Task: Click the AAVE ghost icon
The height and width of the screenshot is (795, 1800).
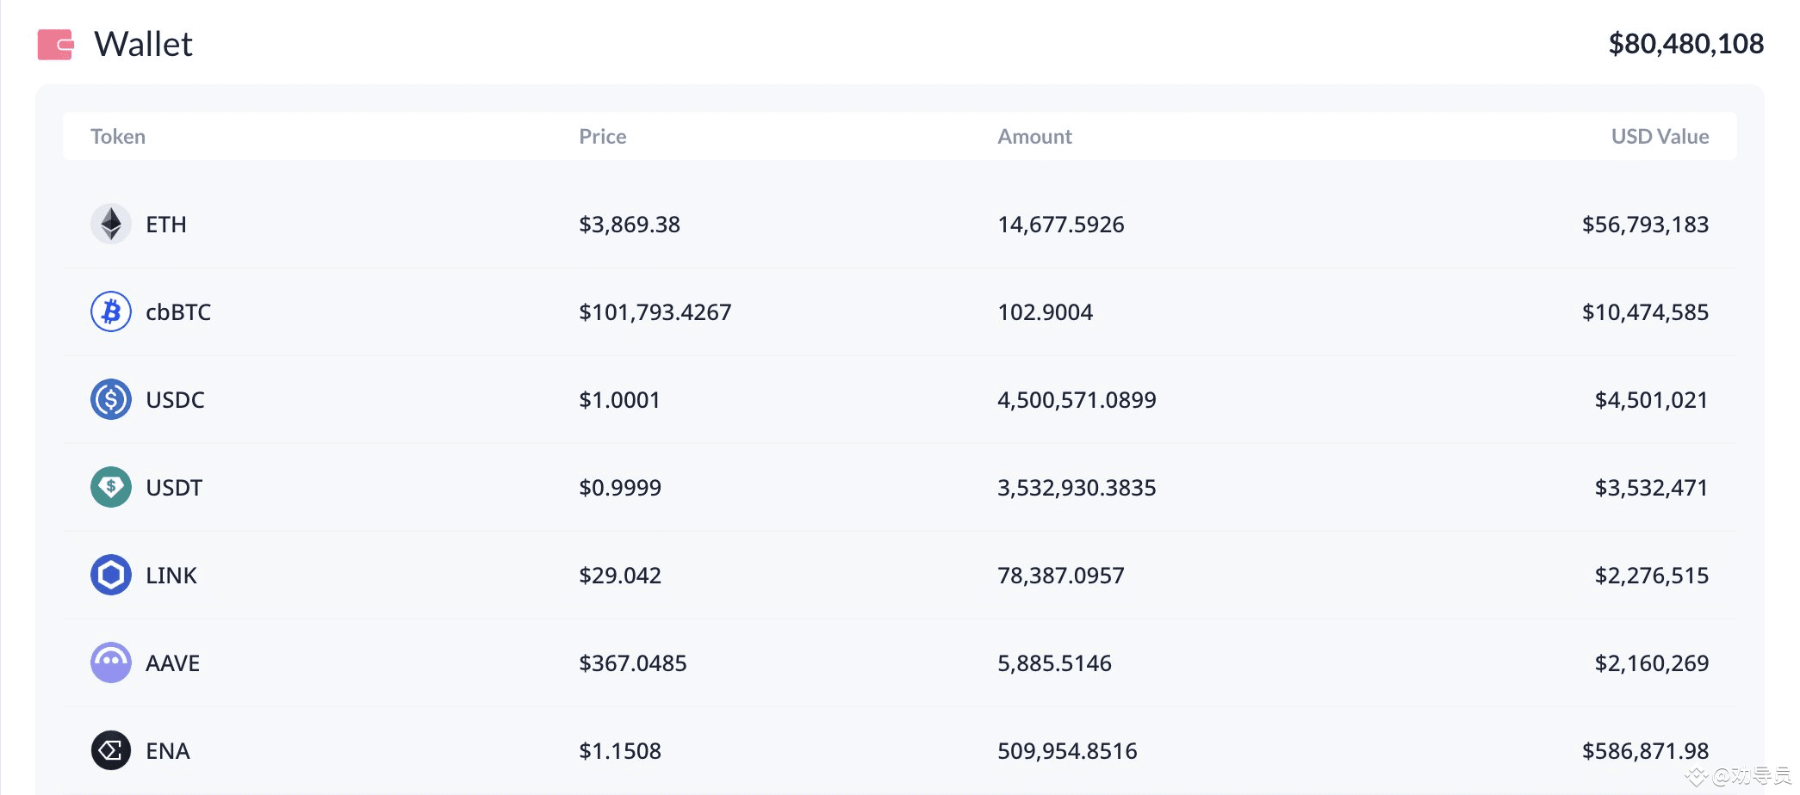Action: [x=111, y=663]
